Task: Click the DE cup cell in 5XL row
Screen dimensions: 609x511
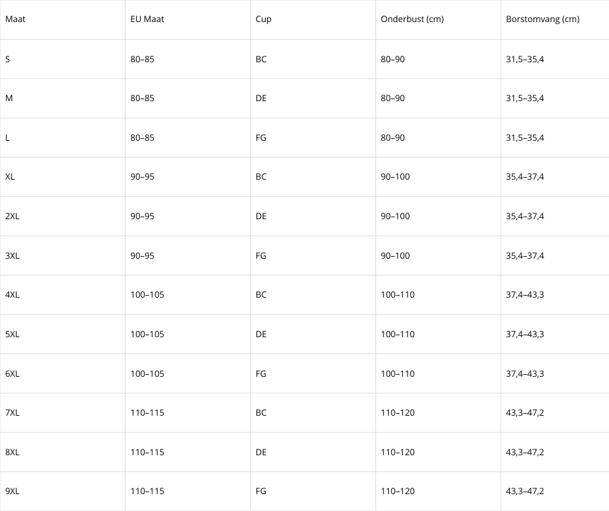Action: point(313,334)
